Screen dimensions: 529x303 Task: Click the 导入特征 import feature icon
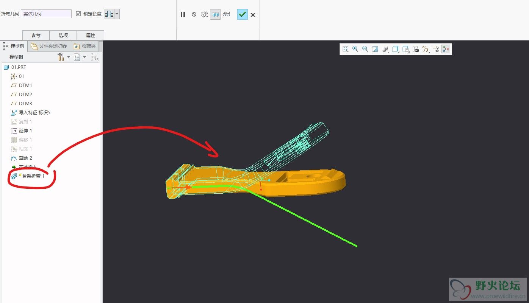14,112
